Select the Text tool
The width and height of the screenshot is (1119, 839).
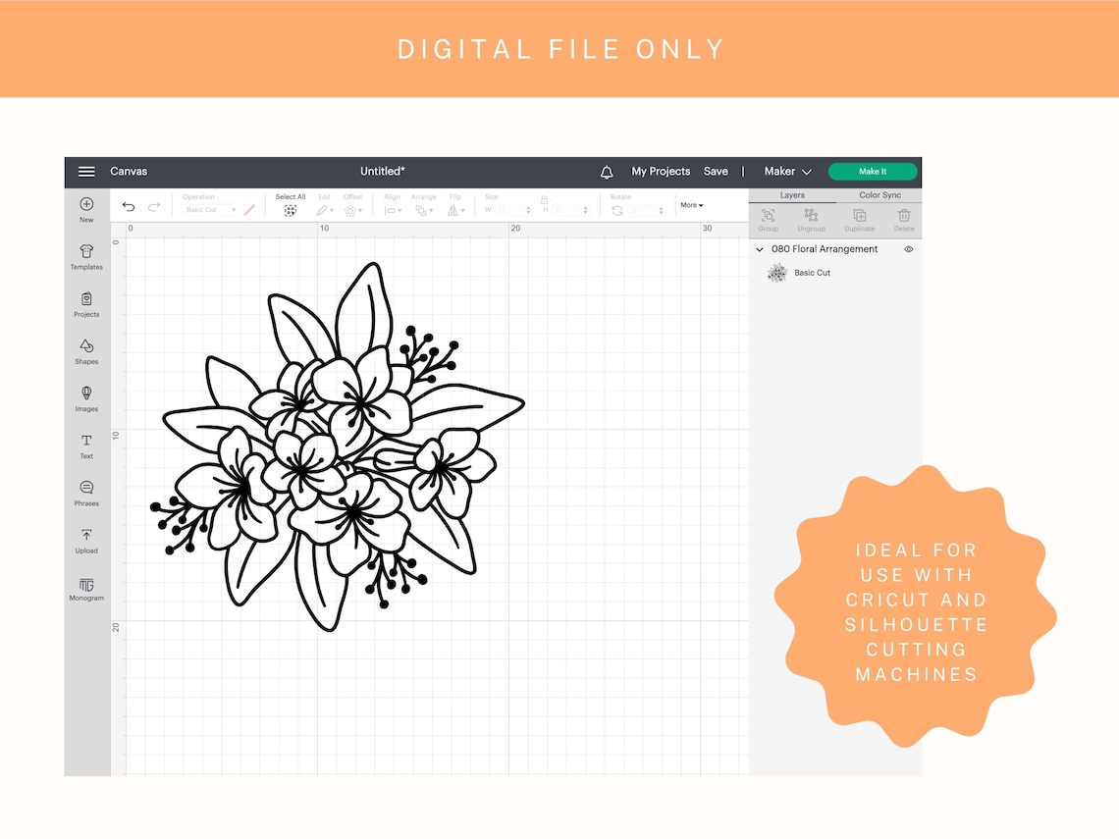86,446
